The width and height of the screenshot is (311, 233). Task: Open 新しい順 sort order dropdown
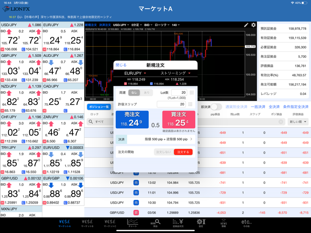point(298,122)
